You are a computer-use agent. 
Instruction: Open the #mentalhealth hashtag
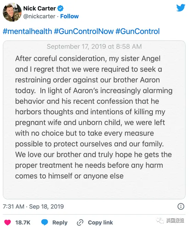pos(27,31)
